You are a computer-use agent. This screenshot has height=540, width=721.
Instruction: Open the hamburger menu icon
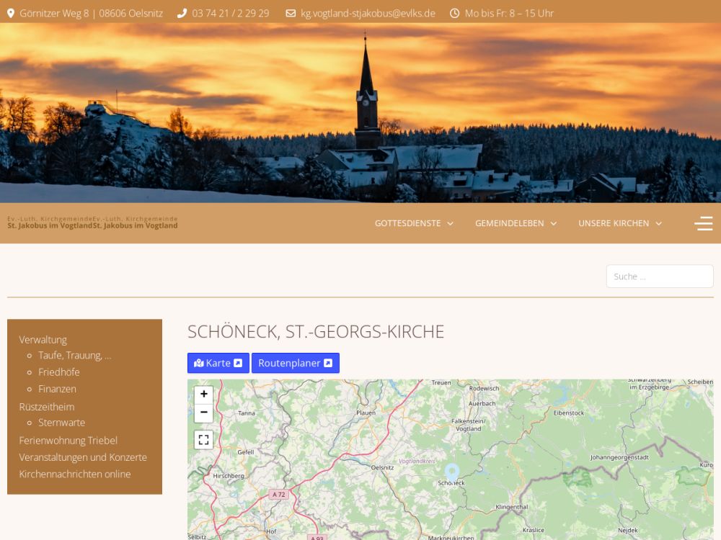(703, 223)
